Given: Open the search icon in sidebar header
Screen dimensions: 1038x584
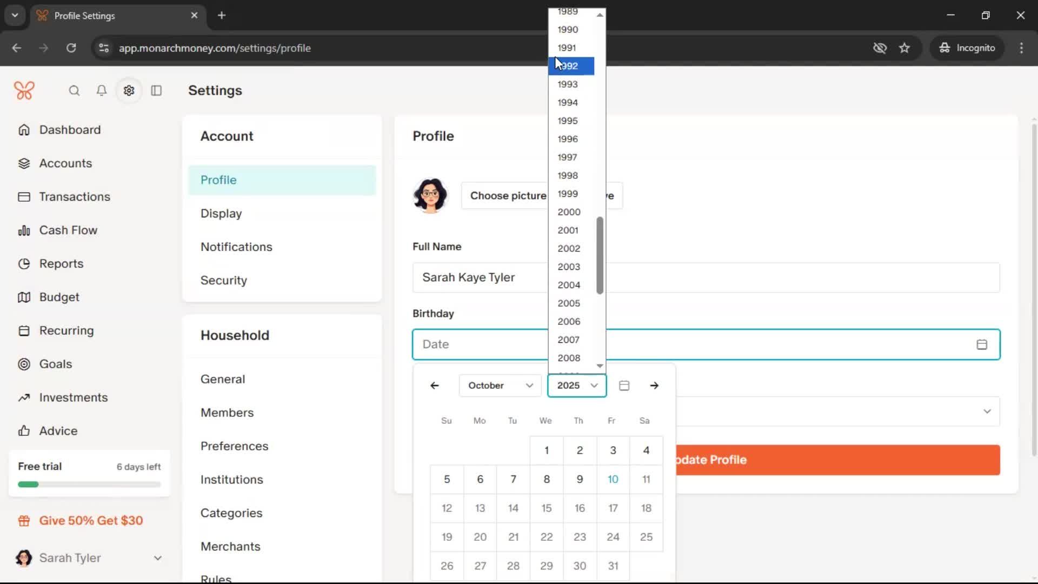Looking at the screenshot, I should pyautogui.click(x=74, y=91).
